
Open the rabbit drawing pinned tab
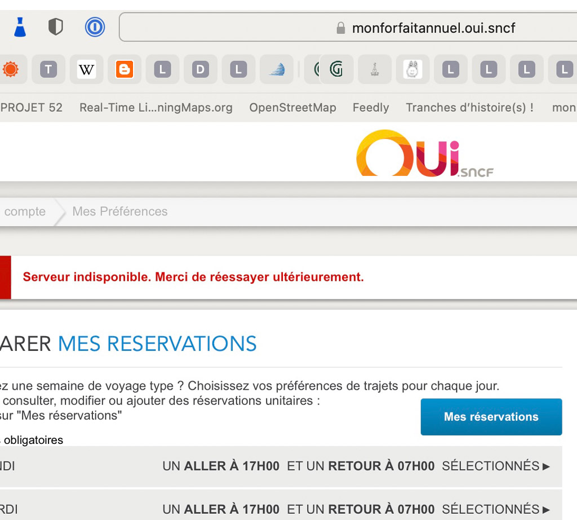tap(412, 69)
